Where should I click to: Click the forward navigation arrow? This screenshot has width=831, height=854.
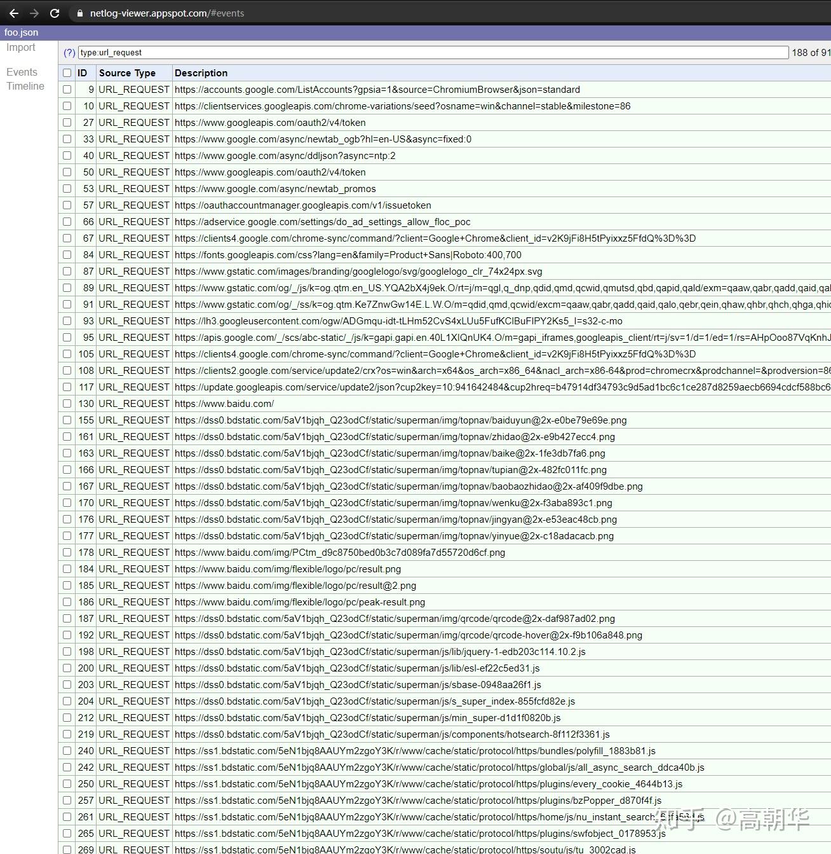point(35,13)
